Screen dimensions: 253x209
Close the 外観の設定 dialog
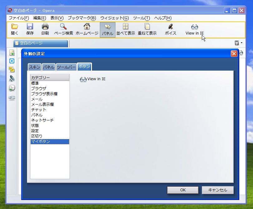click(234, 54)
